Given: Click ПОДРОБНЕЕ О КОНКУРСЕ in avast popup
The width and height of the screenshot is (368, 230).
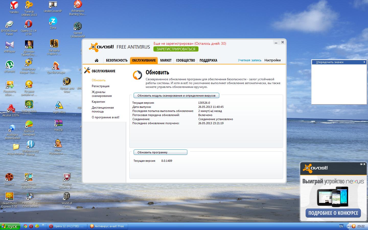Looking at the screenshot, I should pos(333,213).
